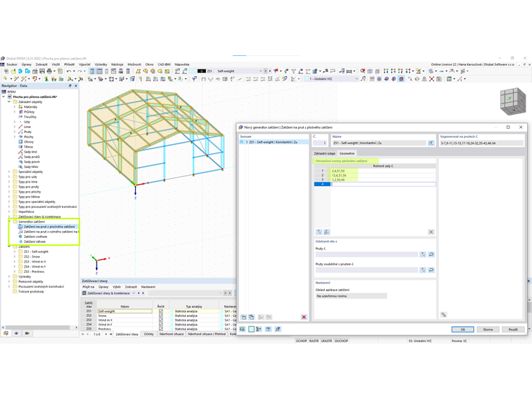Toggle URASTR in status bar
532x399 pixels.
pyautogui.click(x=326, y=341)
